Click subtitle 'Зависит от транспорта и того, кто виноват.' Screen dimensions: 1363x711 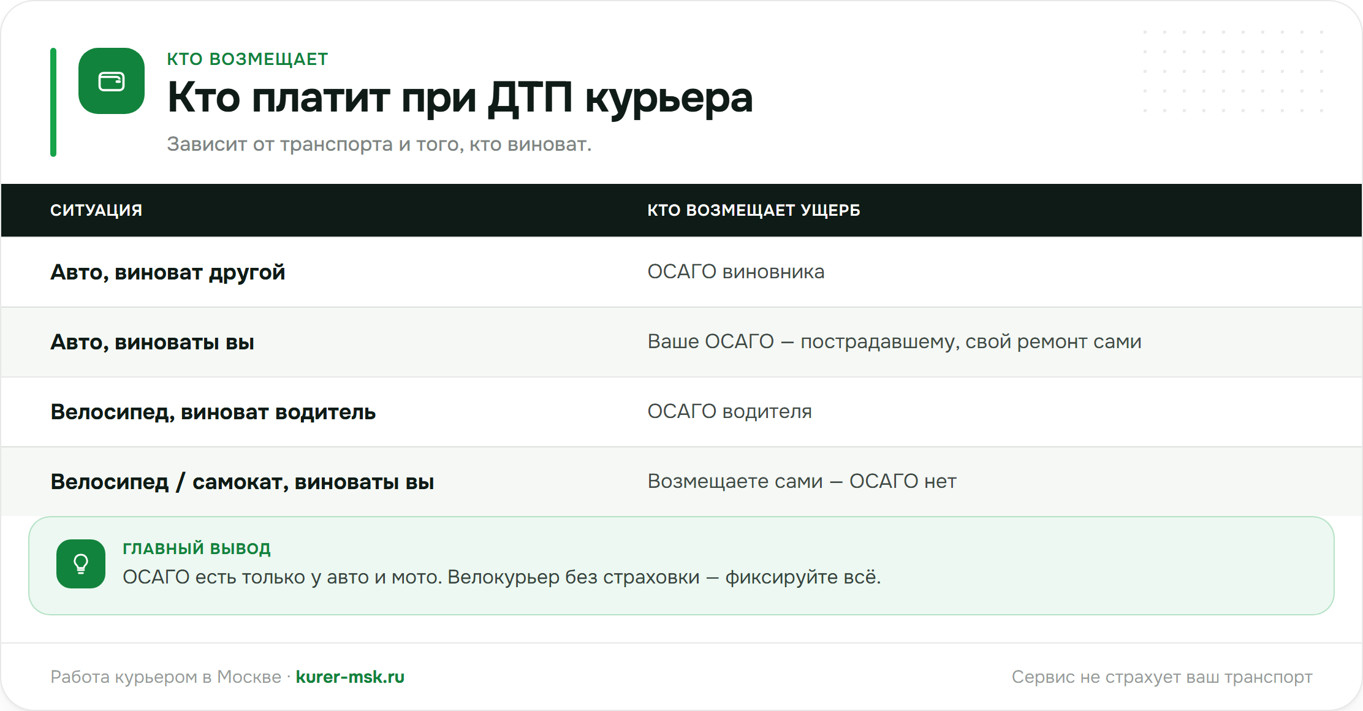click(x=379, y=144)
